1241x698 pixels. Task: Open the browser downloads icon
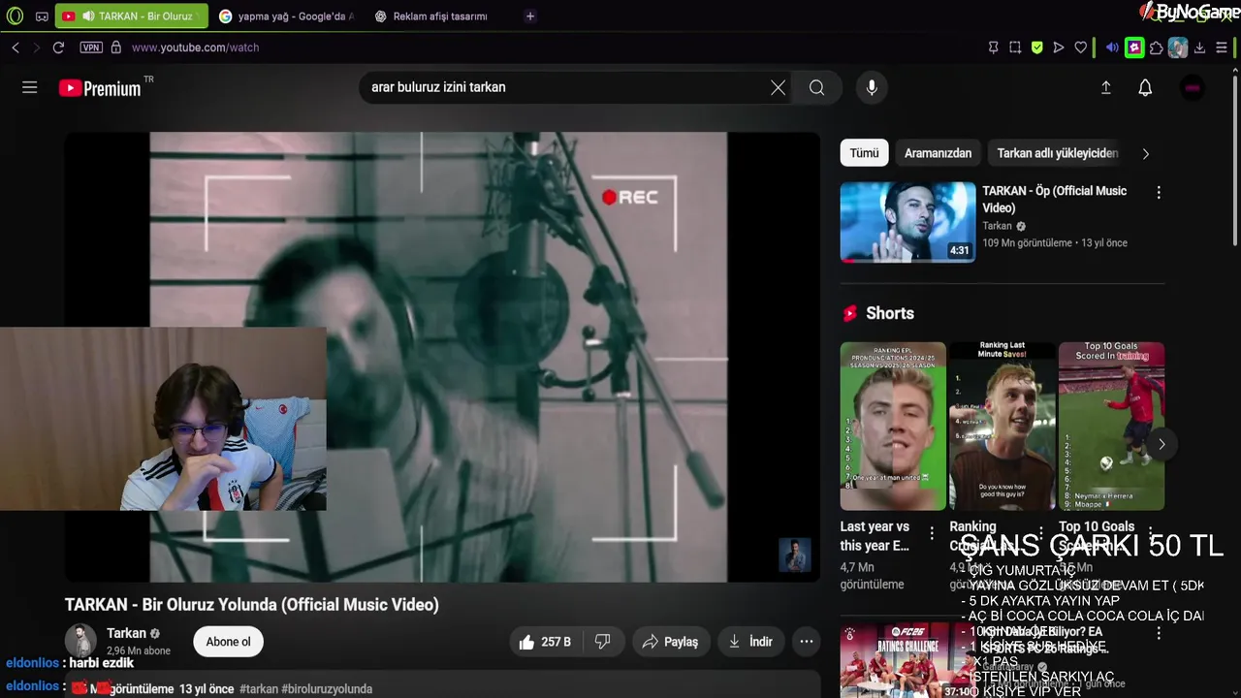coord(1200,48)
